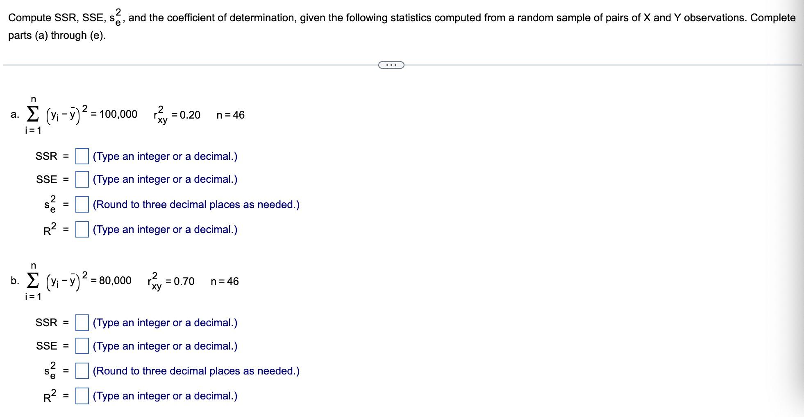Click the rxy² = 0.20 statistic text
This screenshot has width=804, height=417.
click(x=176, y=115)
